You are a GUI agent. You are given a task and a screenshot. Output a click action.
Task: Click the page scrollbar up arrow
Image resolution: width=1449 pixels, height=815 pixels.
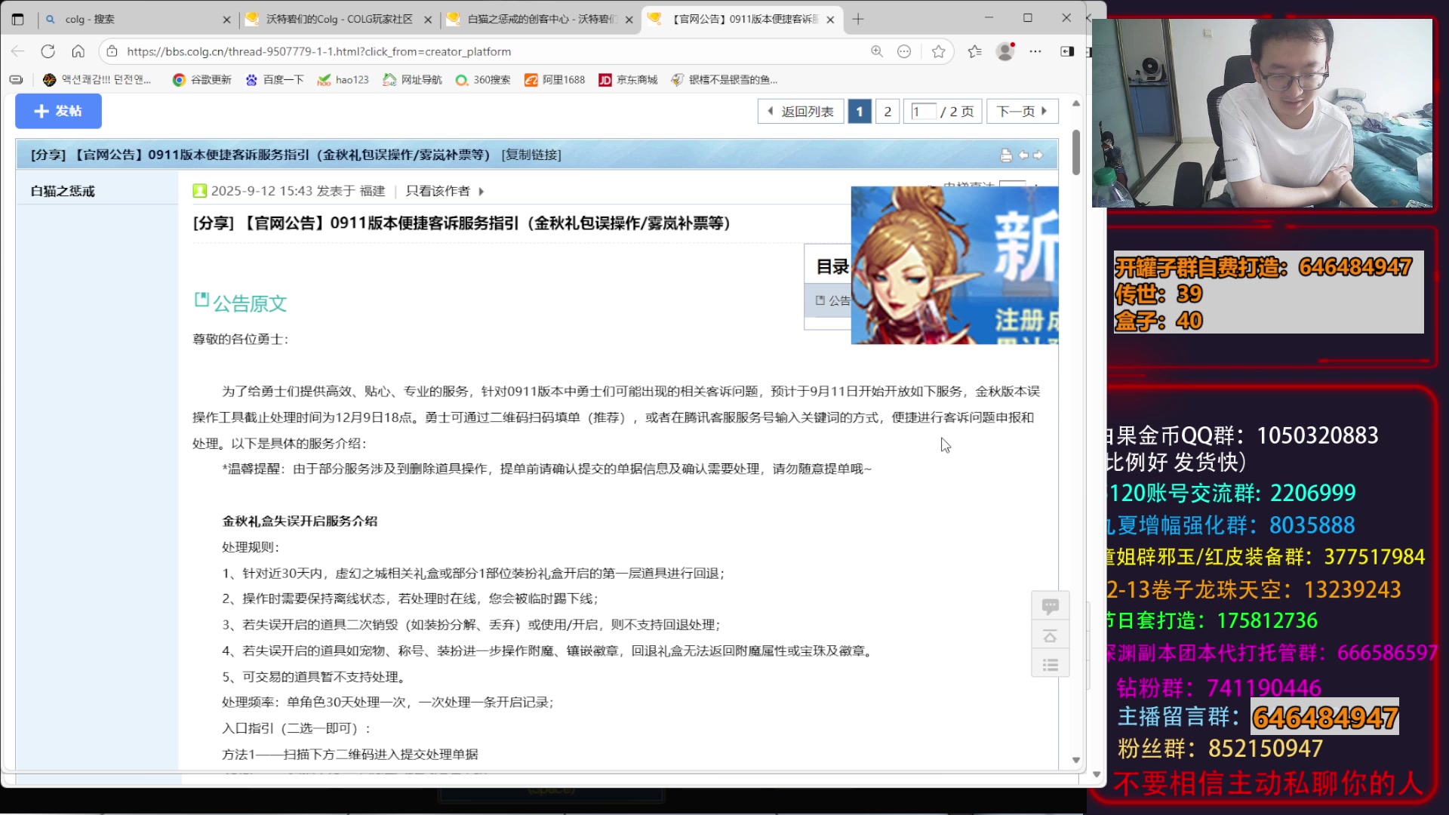point(1076,103)
